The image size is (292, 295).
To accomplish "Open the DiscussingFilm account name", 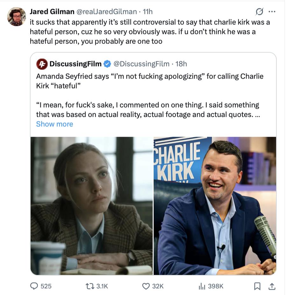I will tap(75, 64).
